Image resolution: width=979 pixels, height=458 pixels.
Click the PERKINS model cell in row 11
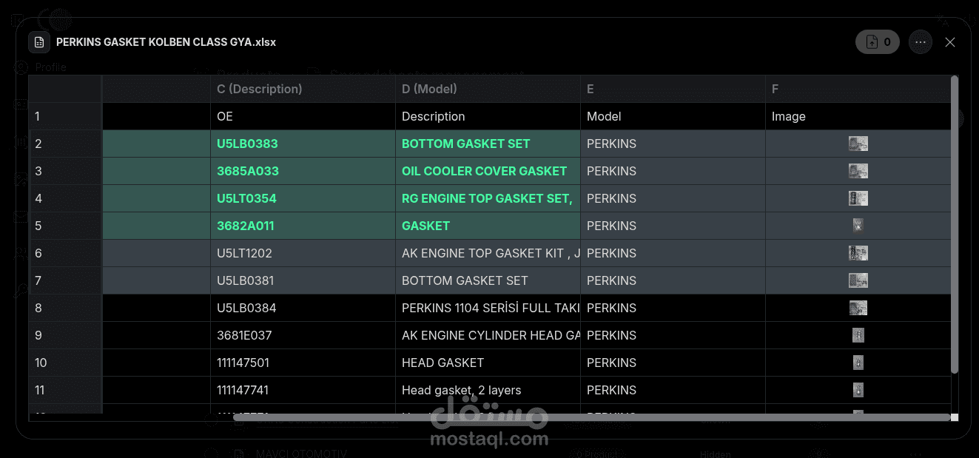[673, 390]
